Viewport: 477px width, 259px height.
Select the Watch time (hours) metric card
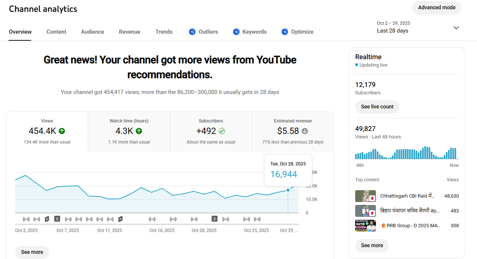[129, 132]
